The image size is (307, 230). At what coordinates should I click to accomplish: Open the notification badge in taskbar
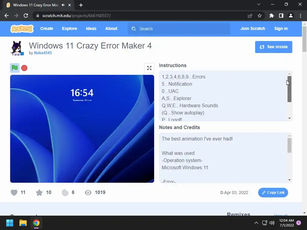[x=299, y=223]
